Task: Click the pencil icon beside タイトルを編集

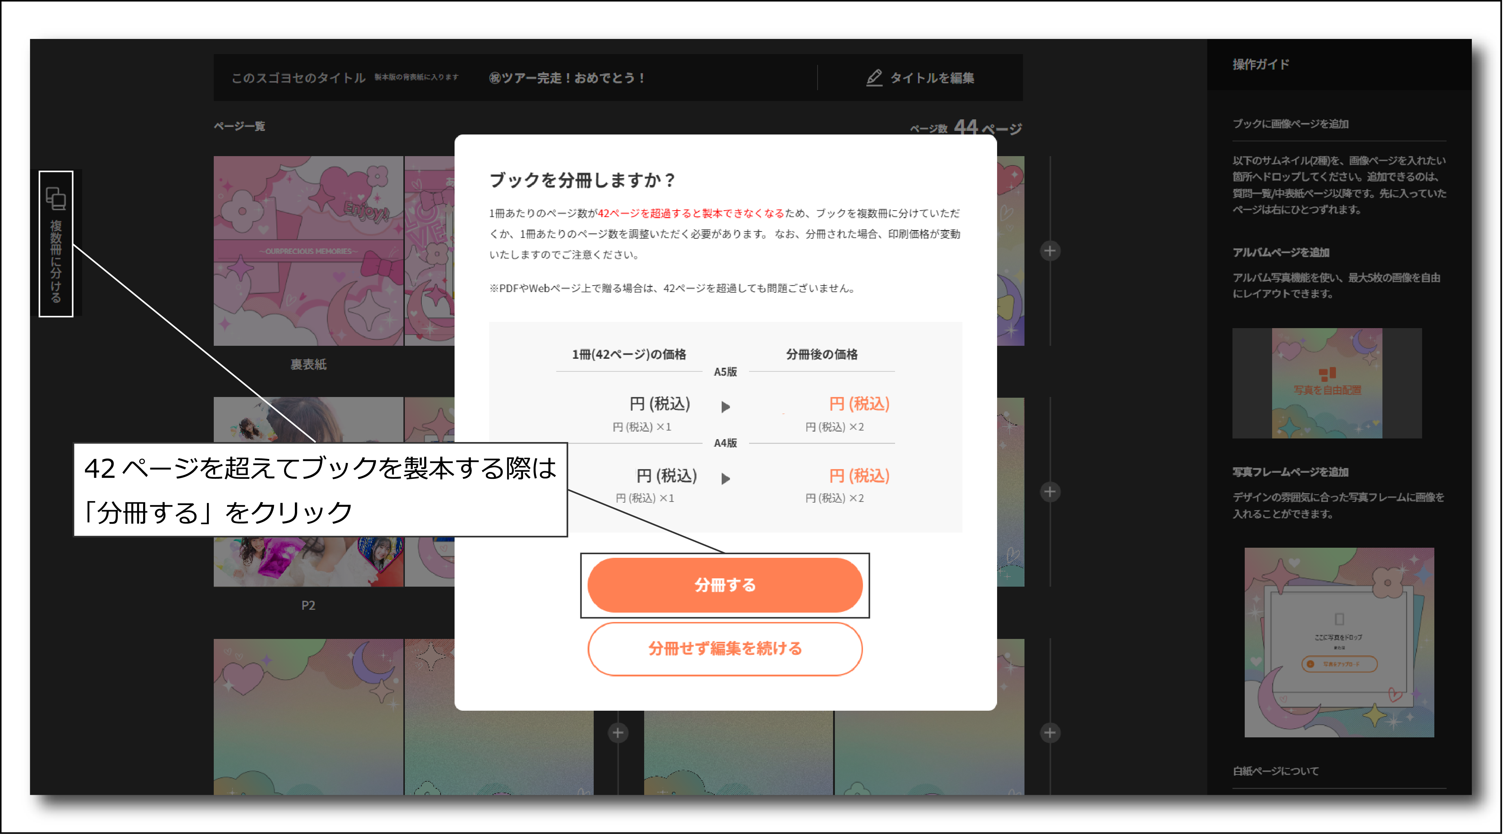Action: coord(873,78)
